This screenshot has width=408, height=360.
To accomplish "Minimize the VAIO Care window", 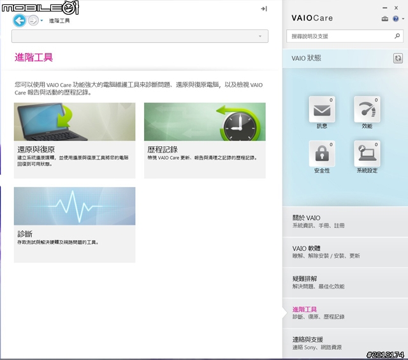I will point(385,8).
